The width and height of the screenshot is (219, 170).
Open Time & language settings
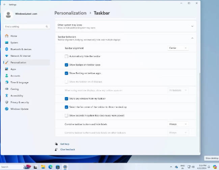pyautogui.click(x=27, y=82)
